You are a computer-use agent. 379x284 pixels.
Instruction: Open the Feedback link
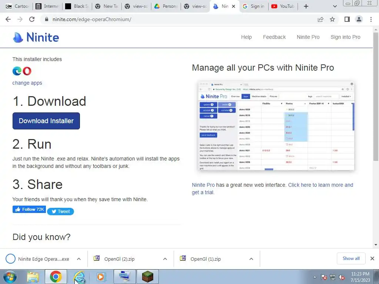274,37
